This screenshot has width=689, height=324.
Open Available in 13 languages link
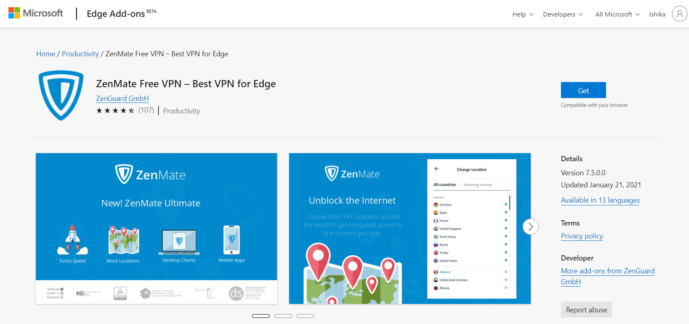click(600, 200)
